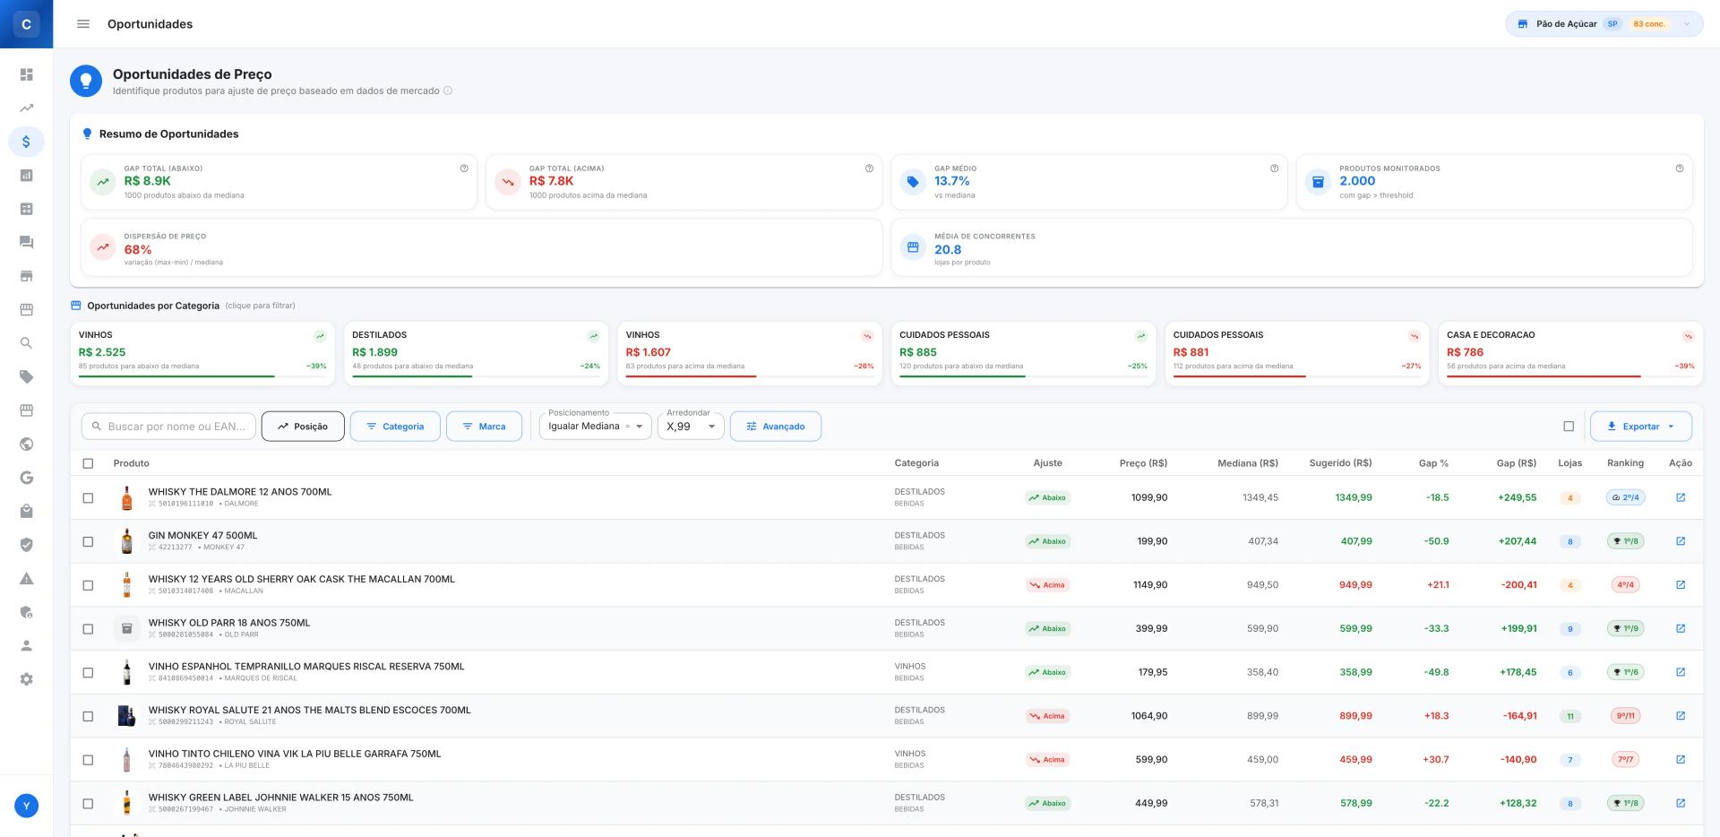Open external link for Gin Monkey 47 row
This screenshot has width=1720, height=837.
tap(1681, 541)
